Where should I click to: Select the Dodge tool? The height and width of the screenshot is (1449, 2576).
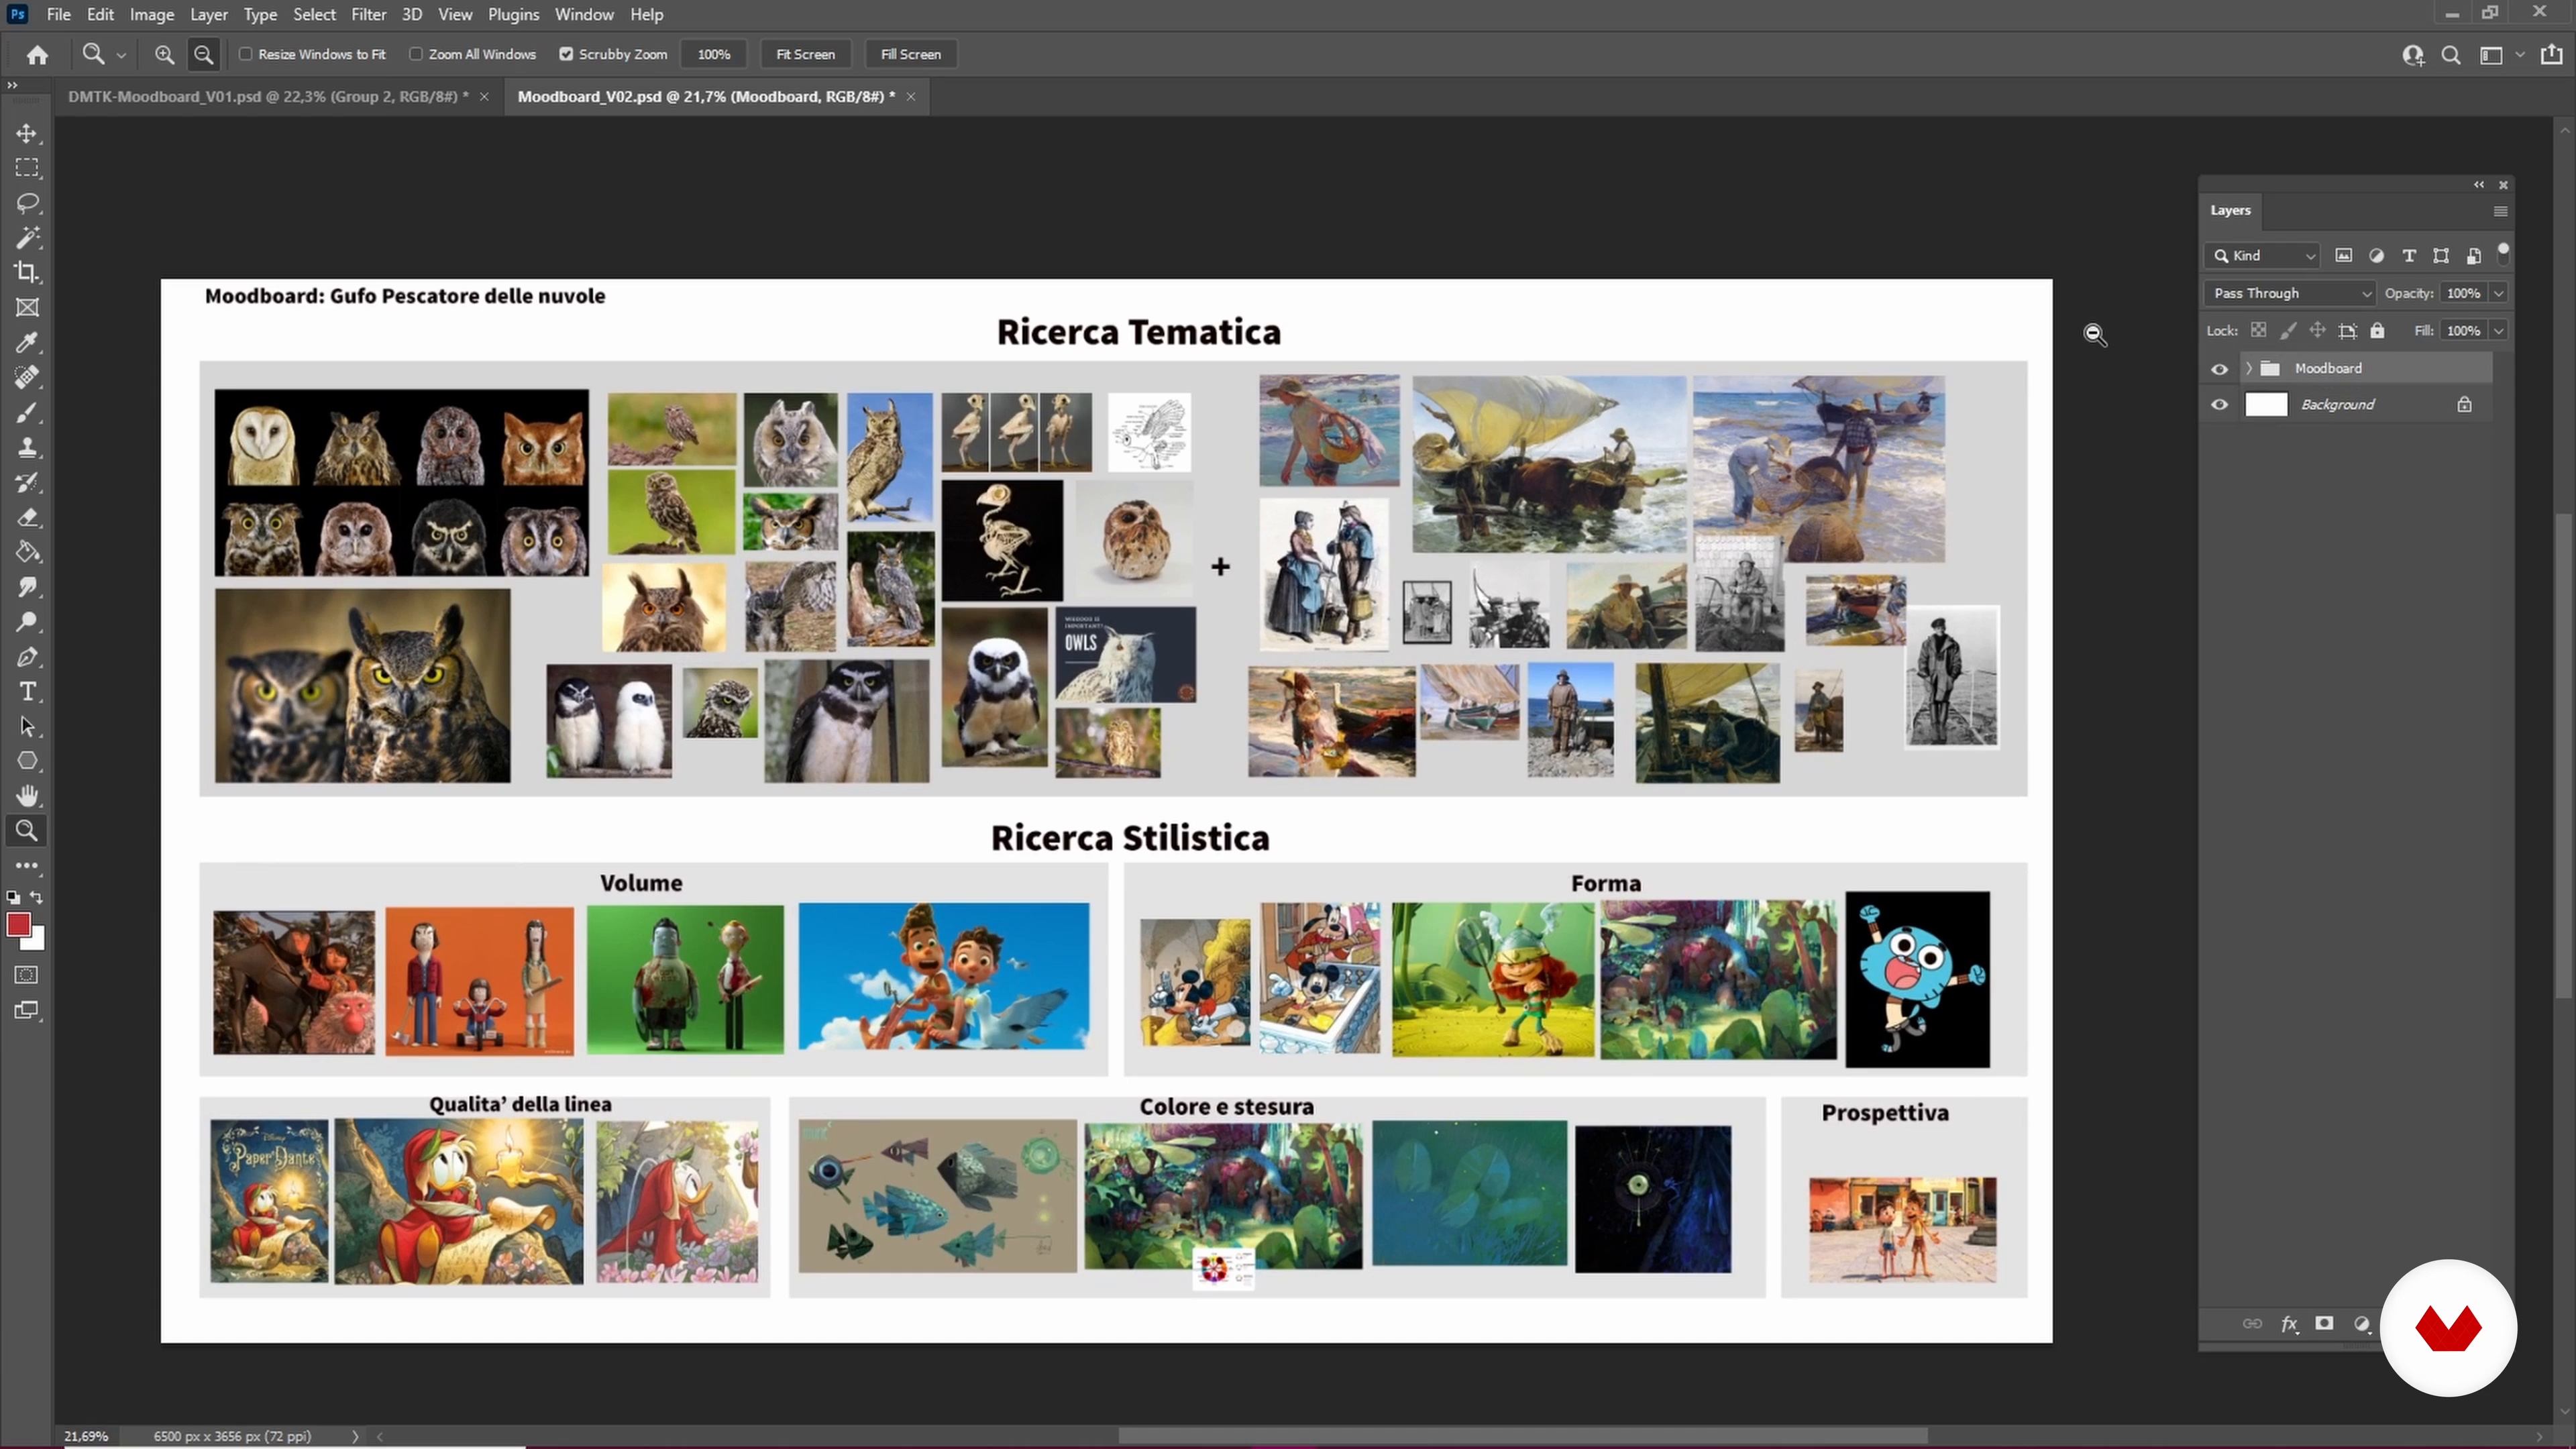click(x=27, y=622)
